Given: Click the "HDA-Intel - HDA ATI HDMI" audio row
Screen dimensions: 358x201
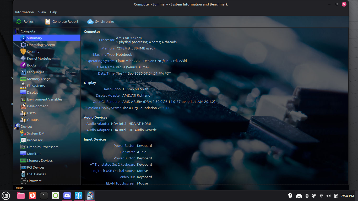Looking at the screenshot, I should click(119, 124).
